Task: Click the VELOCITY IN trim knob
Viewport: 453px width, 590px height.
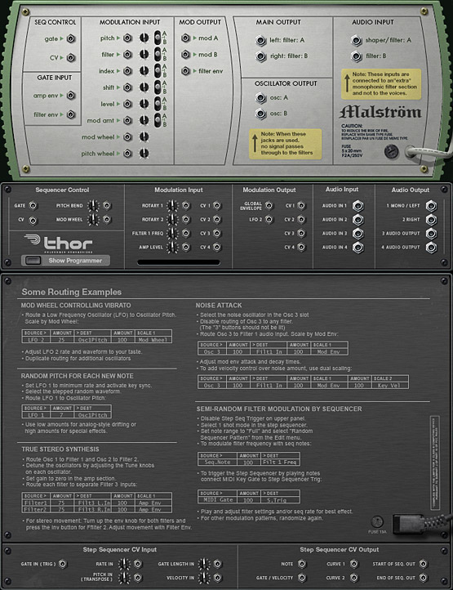Action: 204,578
